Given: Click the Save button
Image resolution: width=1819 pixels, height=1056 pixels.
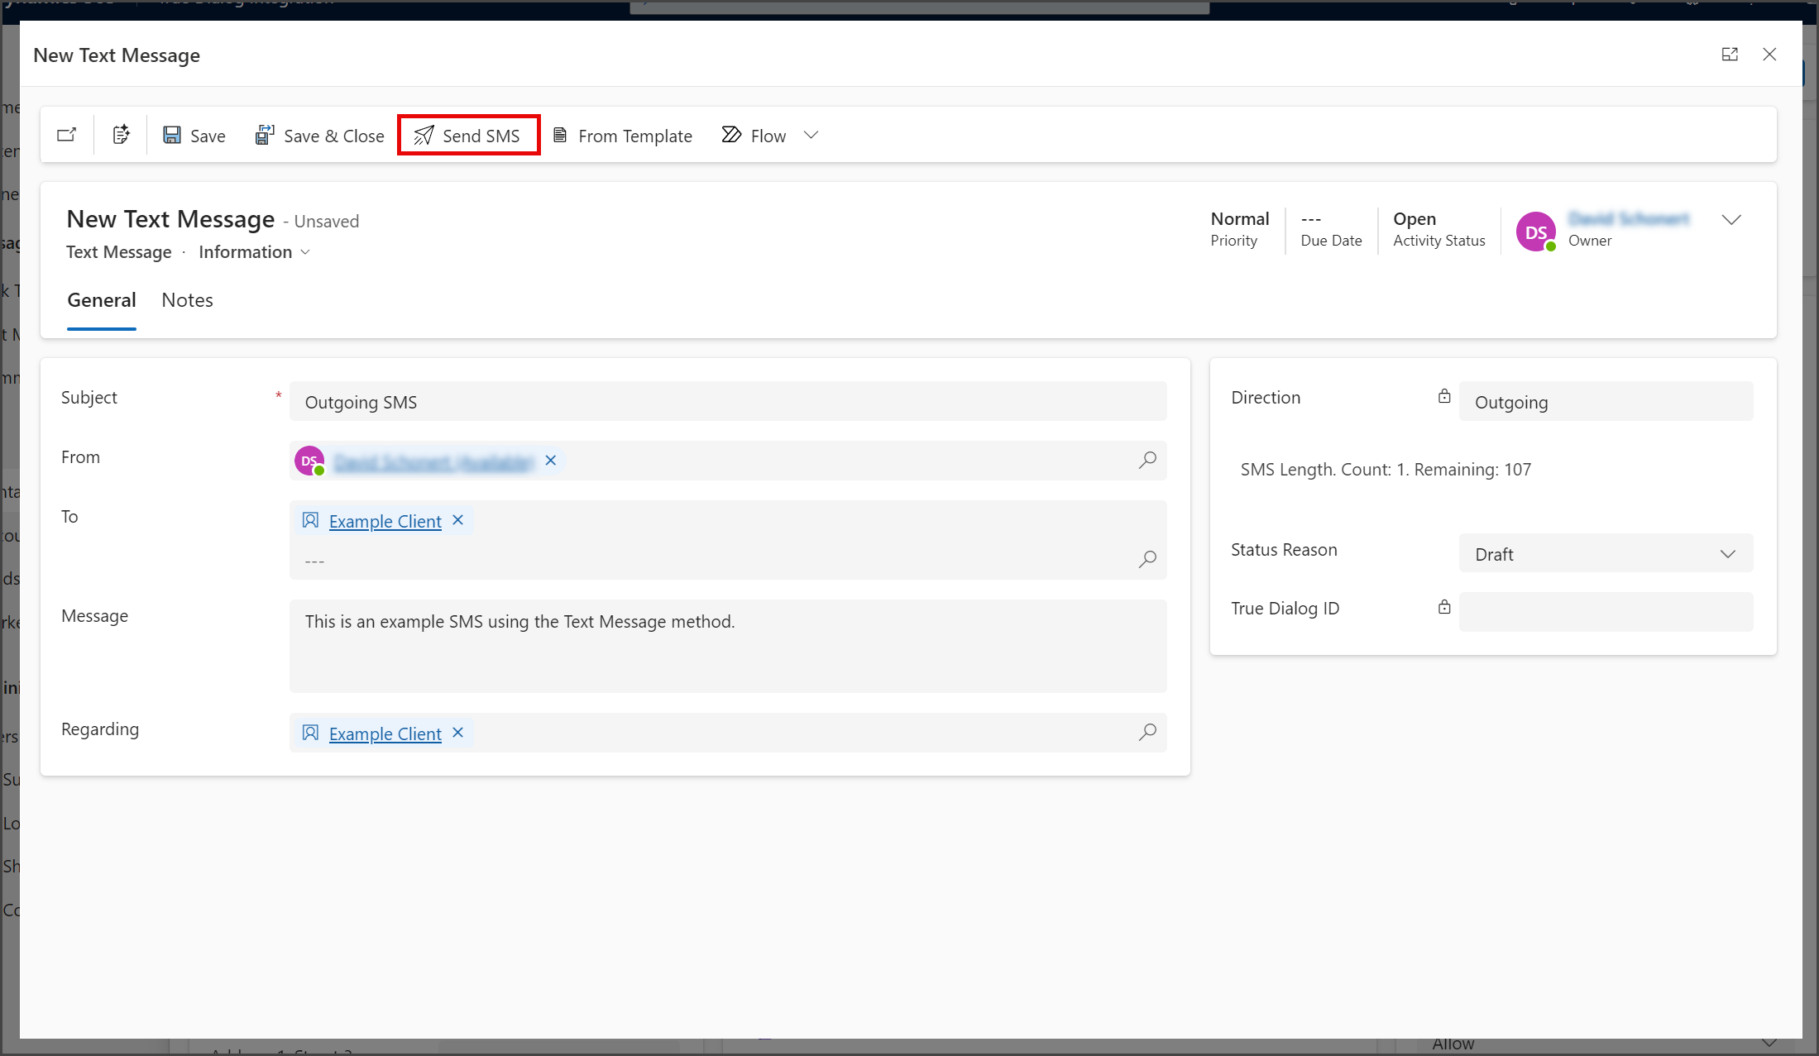Looking at the screenshot, I should pos(194,136).
